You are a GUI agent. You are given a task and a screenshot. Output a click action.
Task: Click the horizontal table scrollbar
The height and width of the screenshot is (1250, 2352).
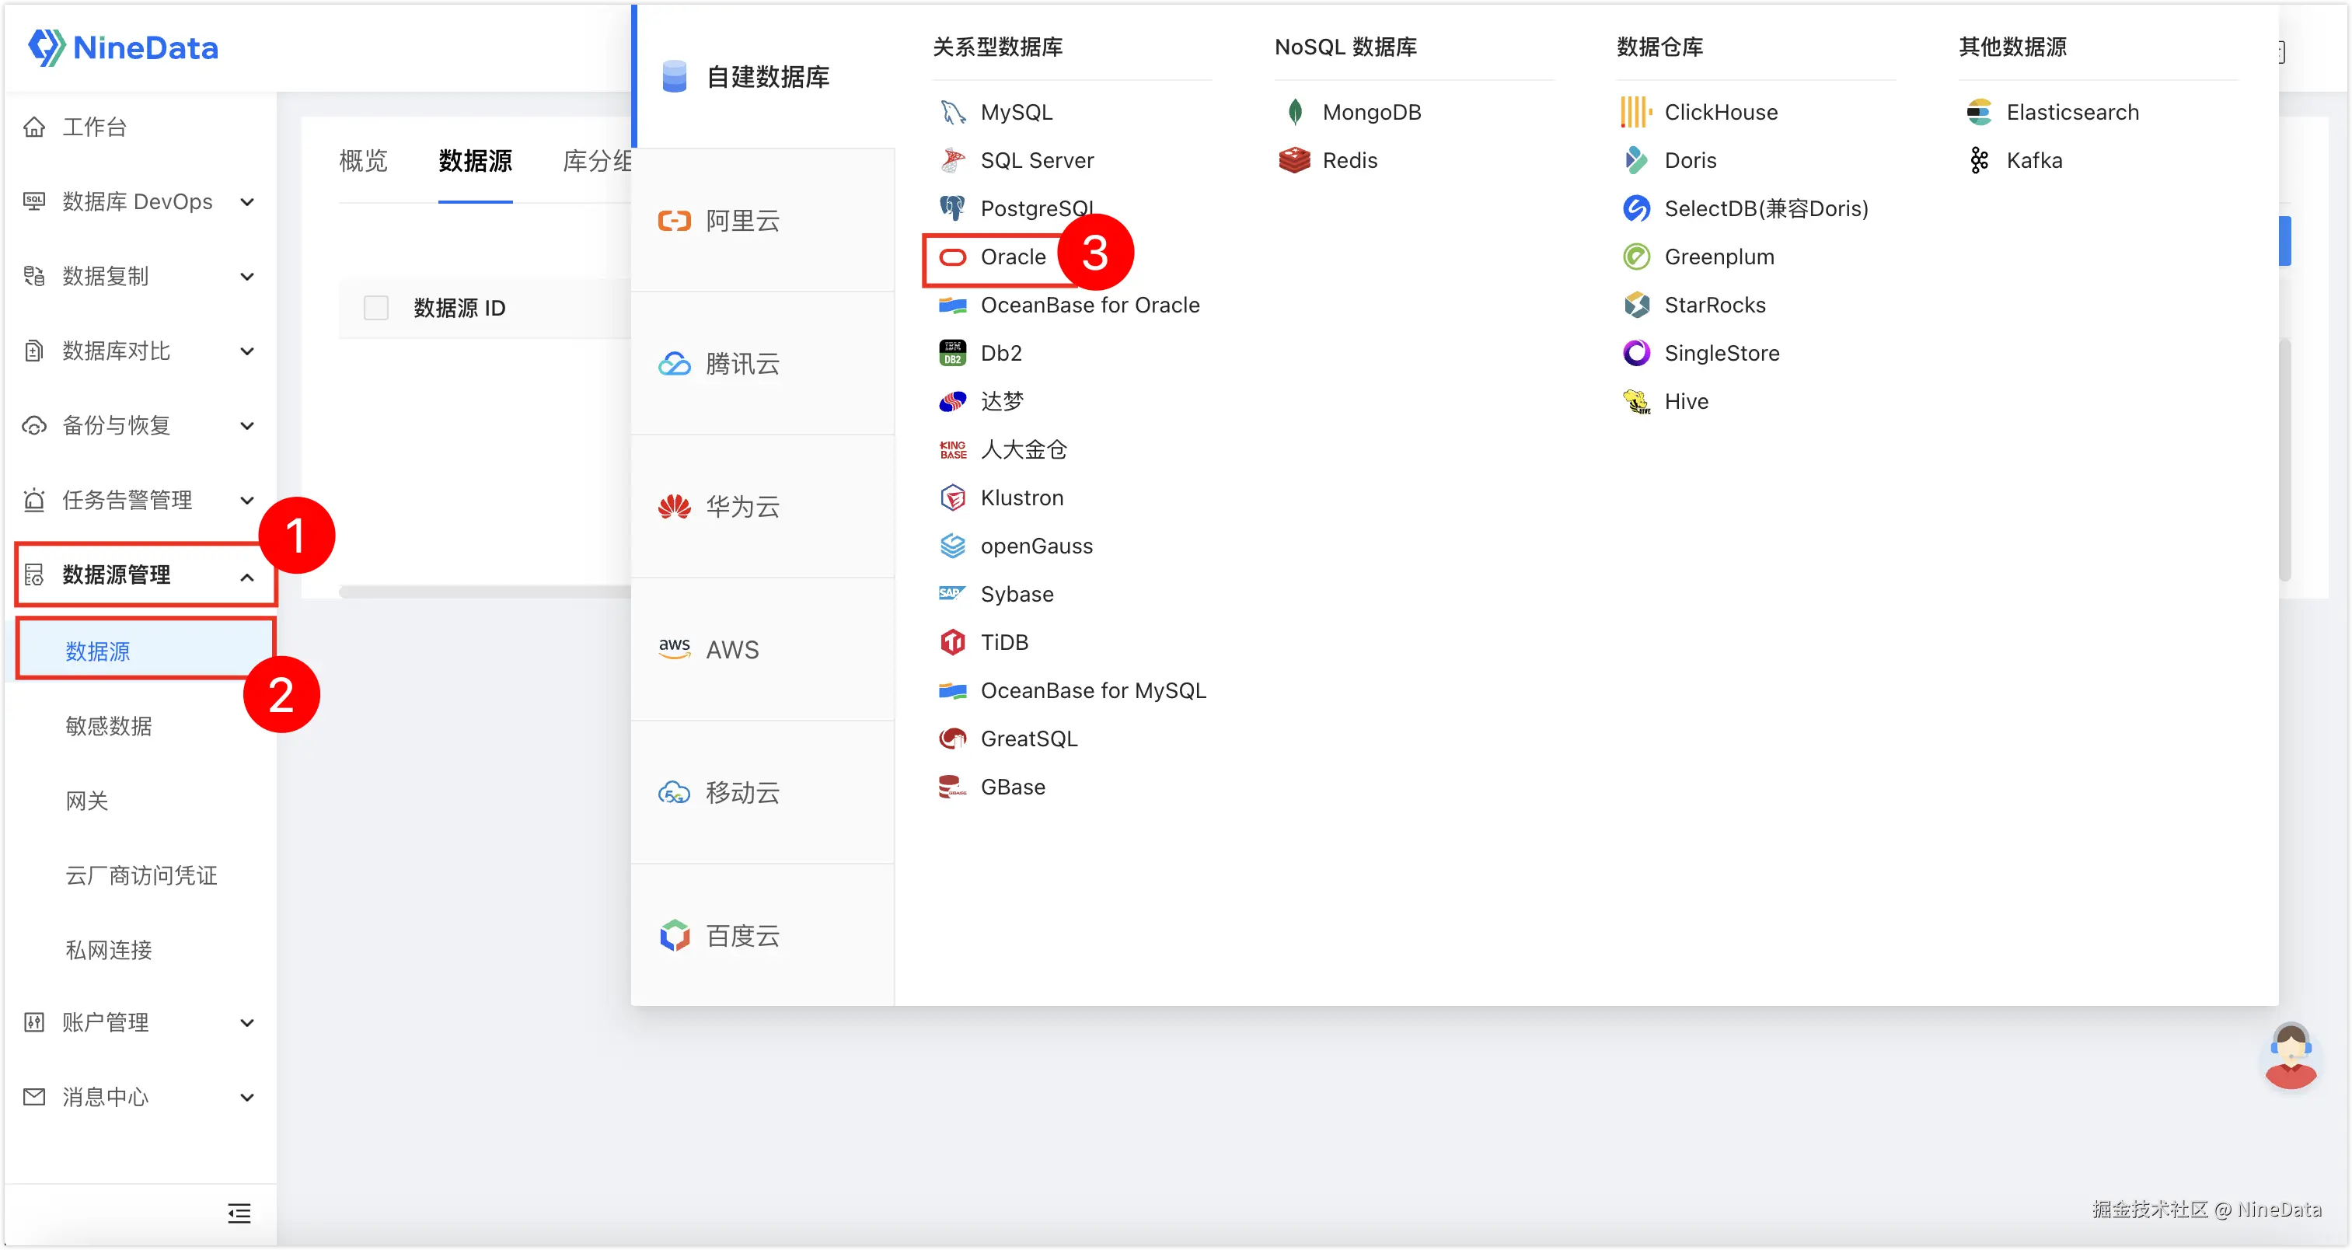[484, 592]
